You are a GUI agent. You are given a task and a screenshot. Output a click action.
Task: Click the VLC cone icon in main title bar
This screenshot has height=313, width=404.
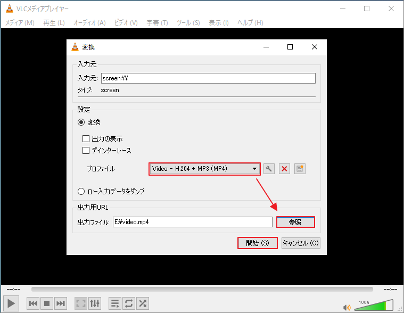(x=9, y=9)
